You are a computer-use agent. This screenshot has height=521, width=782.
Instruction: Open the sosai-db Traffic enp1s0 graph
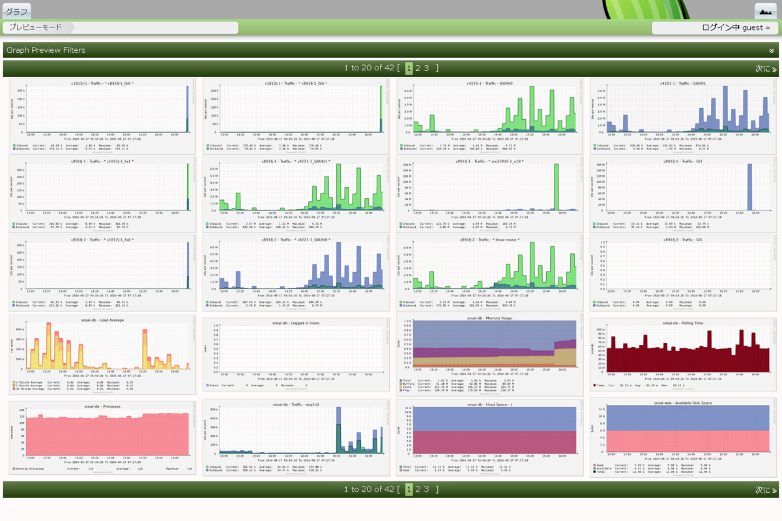click(297, 438)
